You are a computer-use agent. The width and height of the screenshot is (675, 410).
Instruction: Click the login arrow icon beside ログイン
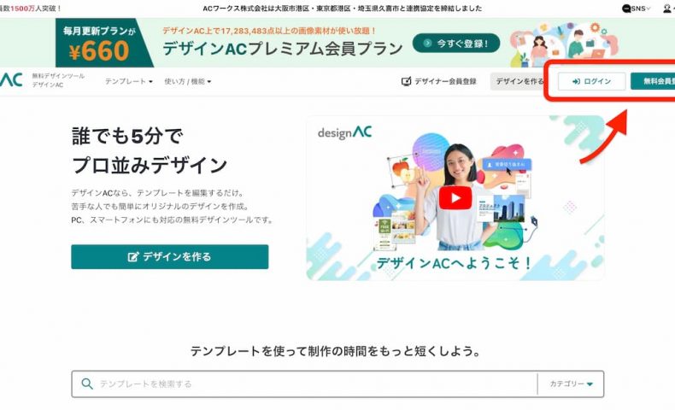pos(576,81)
